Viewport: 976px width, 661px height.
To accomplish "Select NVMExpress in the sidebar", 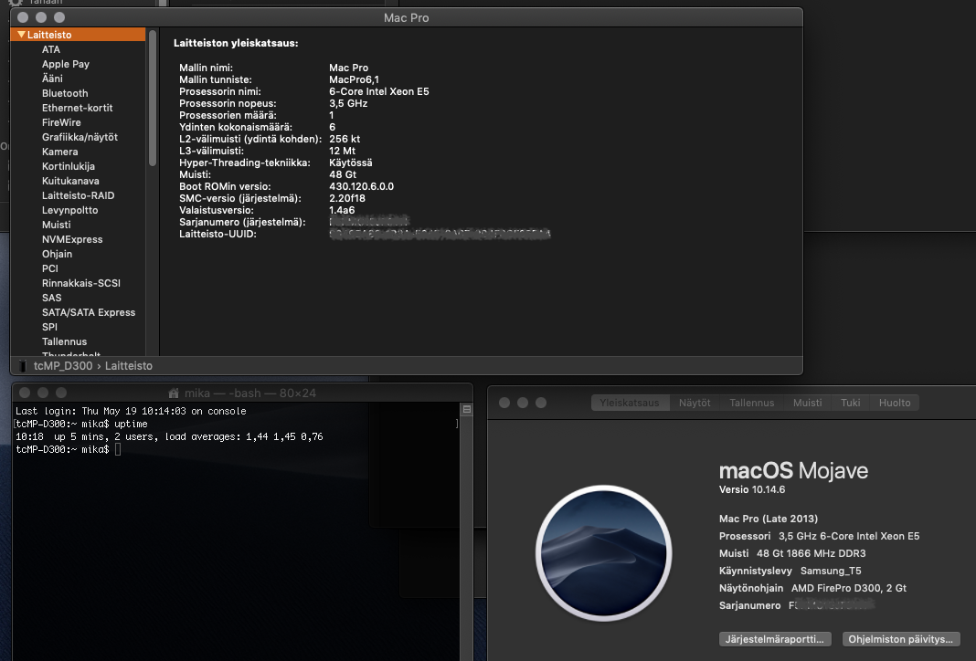I will [72, 239].
